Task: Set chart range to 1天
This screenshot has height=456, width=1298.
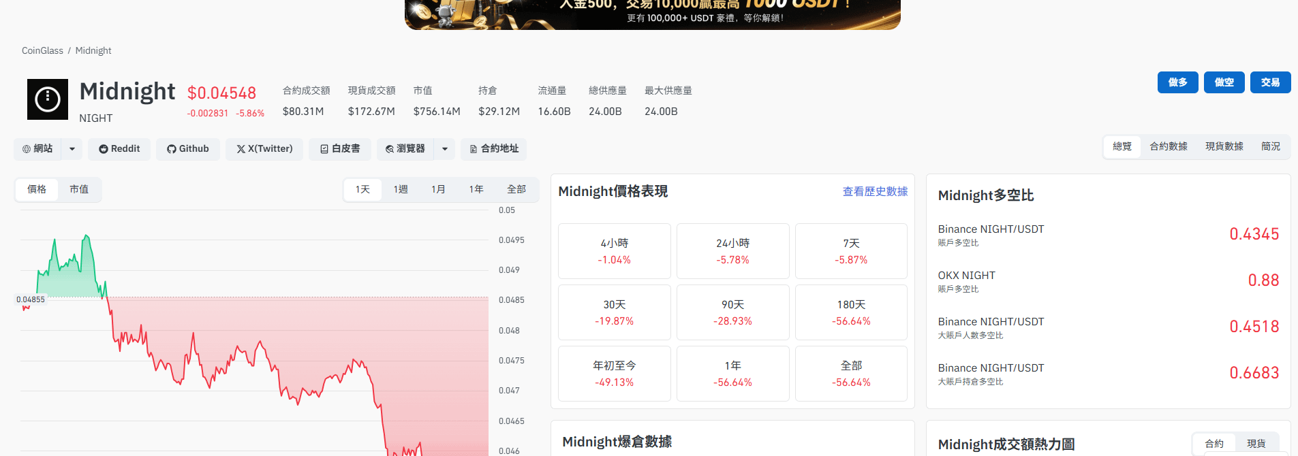Action: pyautogui.click(x=362, y=189)
